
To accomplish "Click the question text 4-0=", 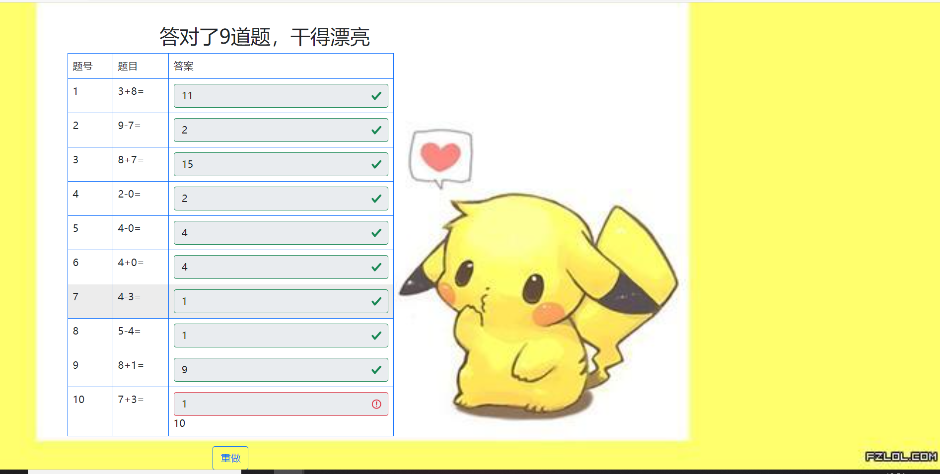I will (x=129, y=228).
